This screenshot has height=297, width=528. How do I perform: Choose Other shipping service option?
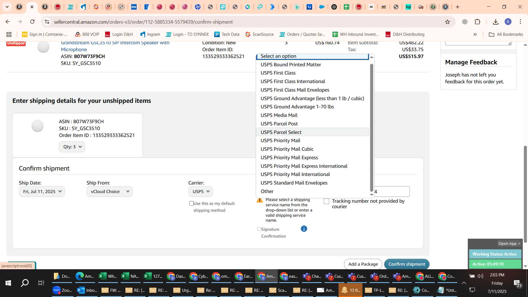(x=312, y=191)
